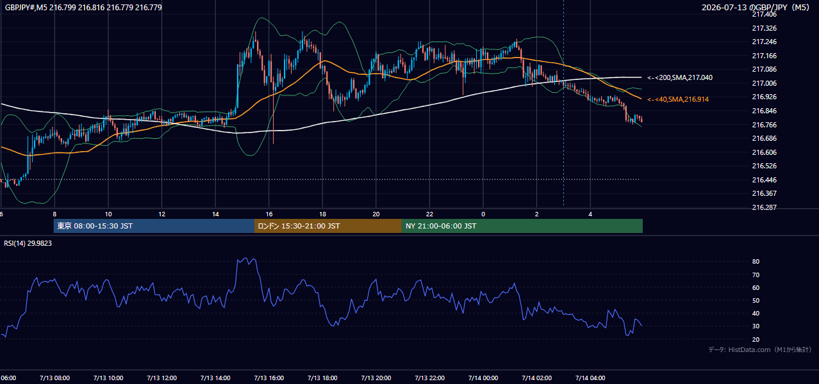Click price axis value 216.367
The image size is (819, 384).
point(764,193)
